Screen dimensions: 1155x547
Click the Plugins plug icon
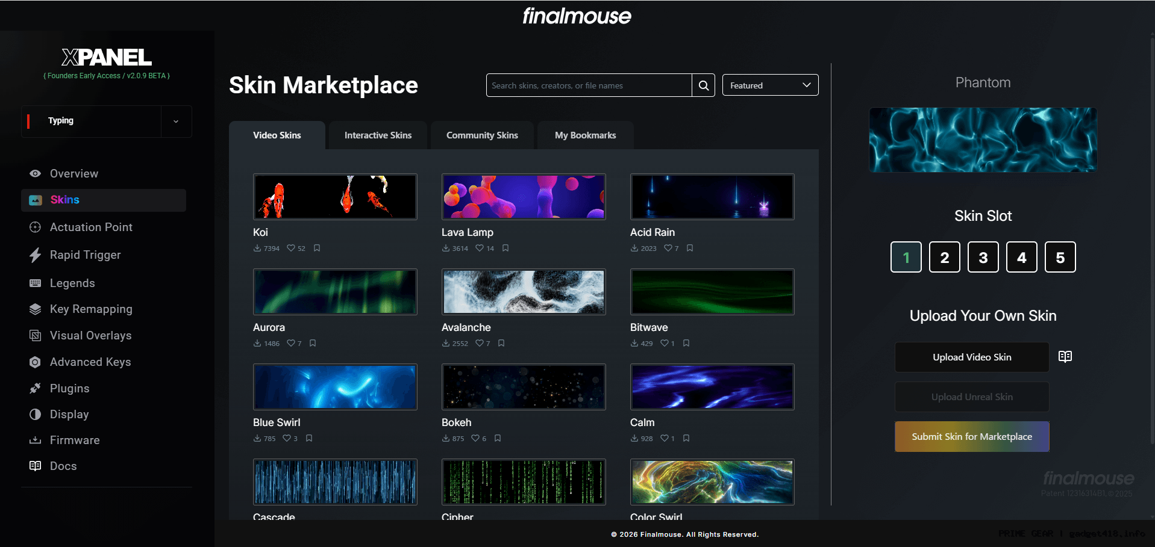[x=36, y=388]
